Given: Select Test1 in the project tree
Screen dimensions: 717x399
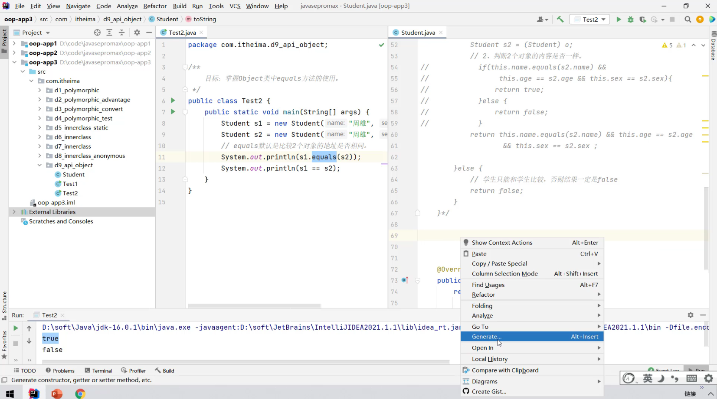Looking at the screenshot, I should click(66, 184).
